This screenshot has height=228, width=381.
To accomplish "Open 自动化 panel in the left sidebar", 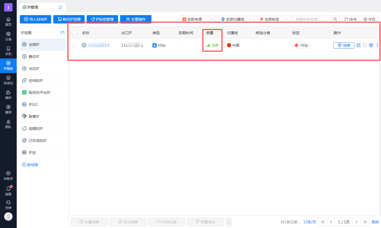I will pyautogui.click(x=8, y=80).
